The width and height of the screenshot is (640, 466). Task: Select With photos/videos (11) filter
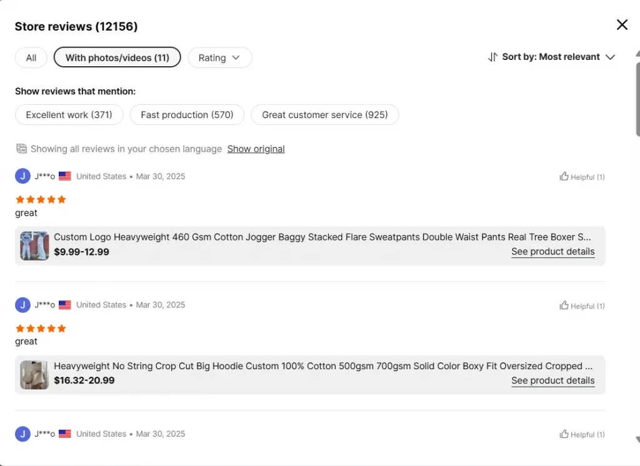tap(117, 57)
